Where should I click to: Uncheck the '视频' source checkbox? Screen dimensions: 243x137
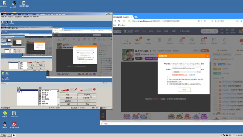click(40, 101)
